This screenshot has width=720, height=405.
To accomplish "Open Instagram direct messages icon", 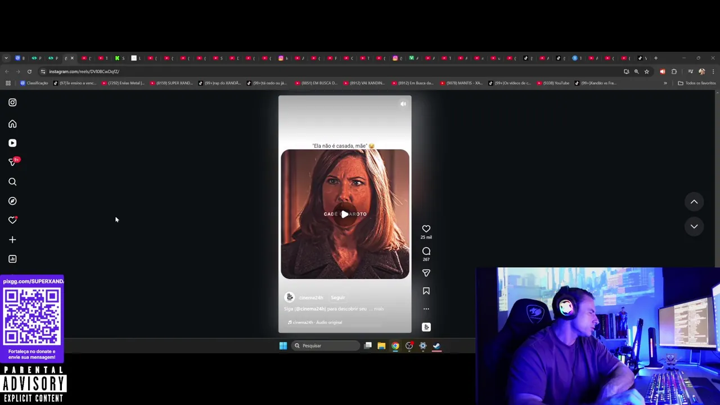I will [13, 162].
